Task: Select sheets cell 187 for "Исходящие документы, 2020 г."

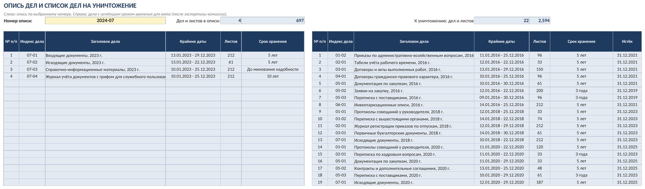Action: (x=540, y=182)
